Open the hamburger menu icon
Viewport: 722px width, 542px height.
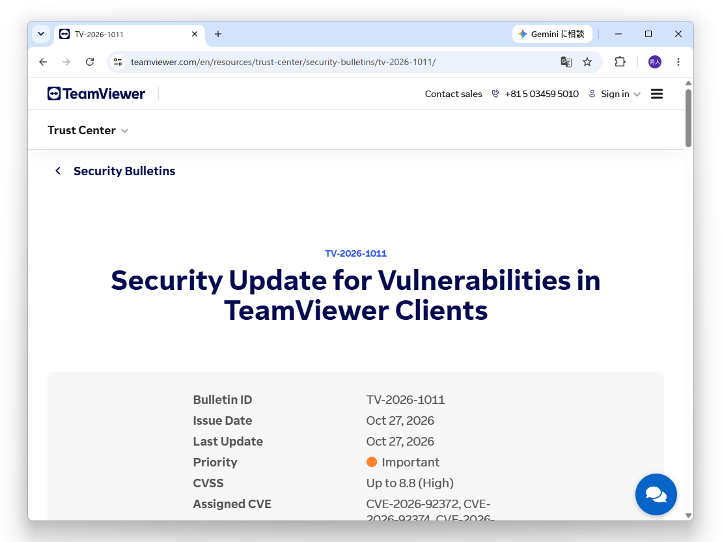[x=657, y=94]
